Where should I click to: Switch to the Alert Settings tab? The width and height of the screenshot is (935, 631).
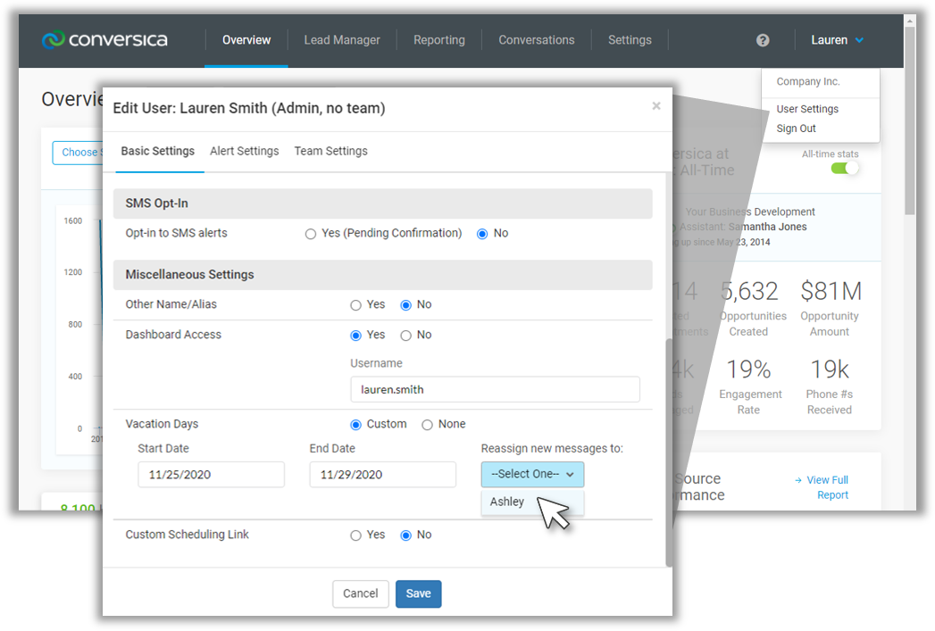[244, 152]
